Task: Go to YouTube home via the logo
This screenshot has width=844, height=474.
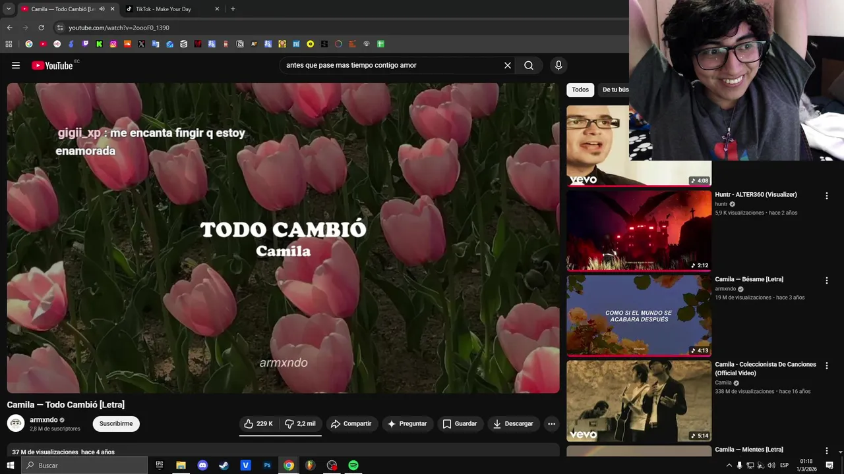Action: 52,65
